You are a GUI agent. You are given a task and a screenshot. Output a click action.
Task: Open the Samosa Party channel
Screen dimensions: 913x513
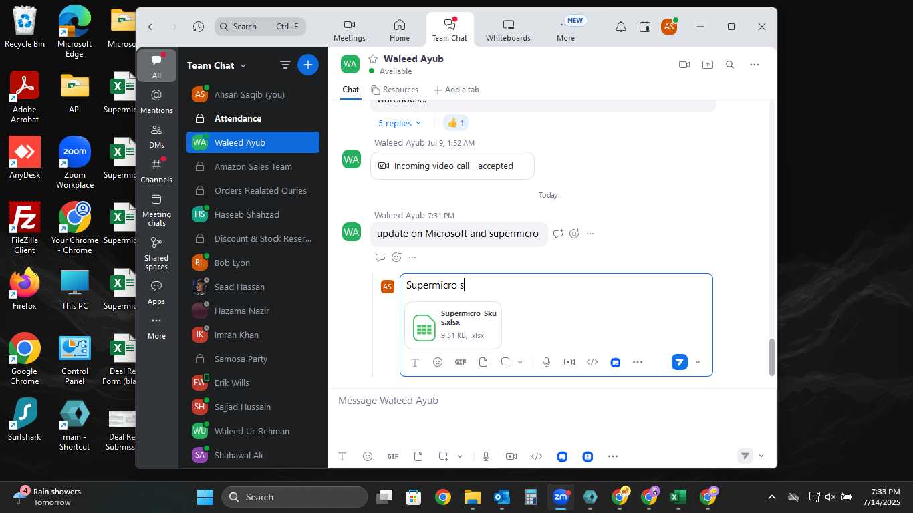point(253,359)
